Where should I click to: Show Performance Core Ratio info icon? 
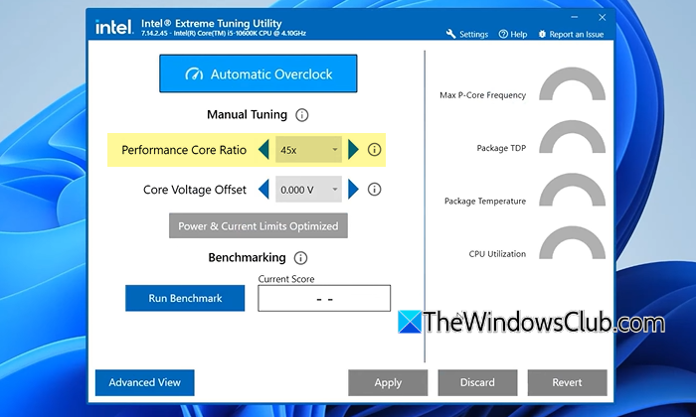pyautogui.click(x=374, y=150)
